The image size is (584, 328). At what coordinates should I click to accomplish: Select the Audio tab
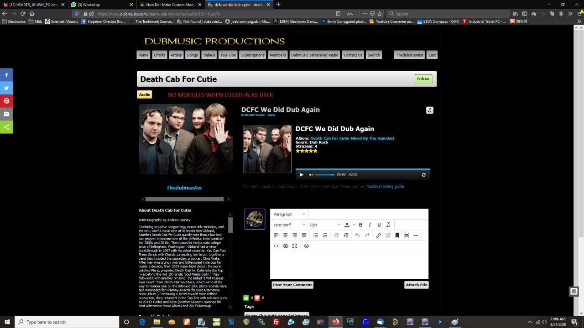coord(145,95)
